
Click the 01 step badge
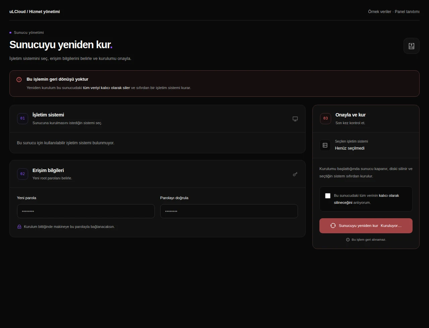coord(22,118)
